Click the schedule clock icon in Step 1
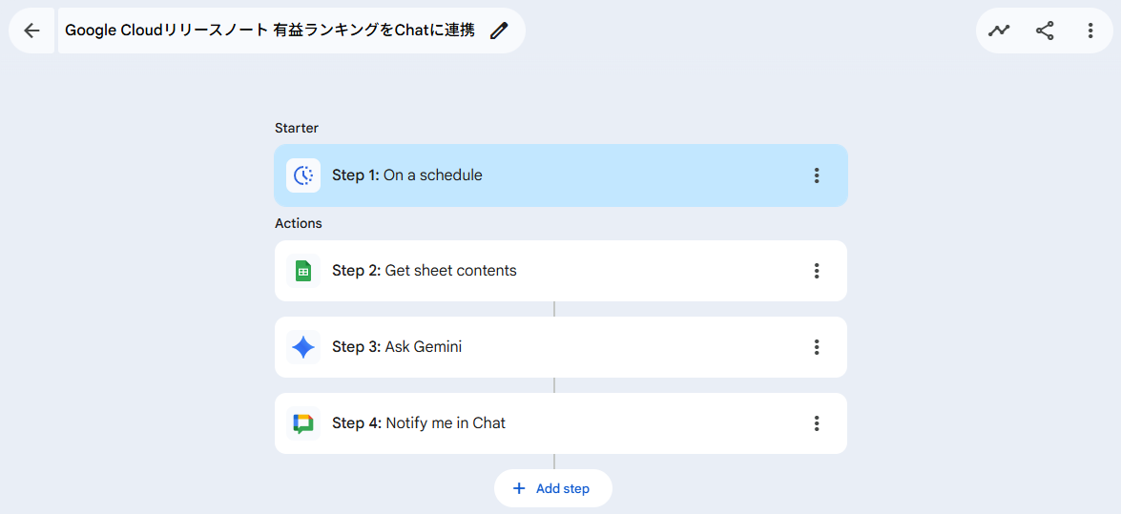Screen dimensions: 1121x514 tap(303, 175)
